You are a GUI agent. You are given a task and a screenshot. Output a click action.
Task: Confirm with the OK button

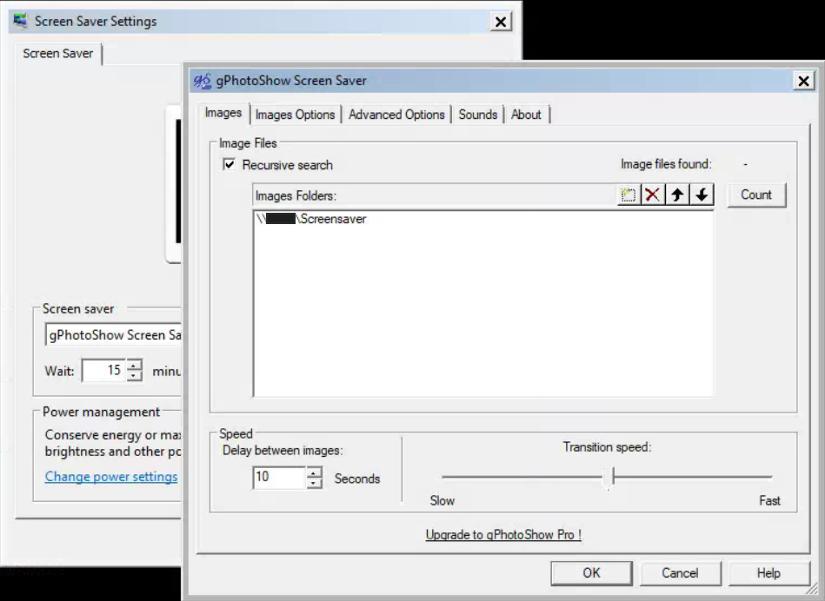click(591, 573)
